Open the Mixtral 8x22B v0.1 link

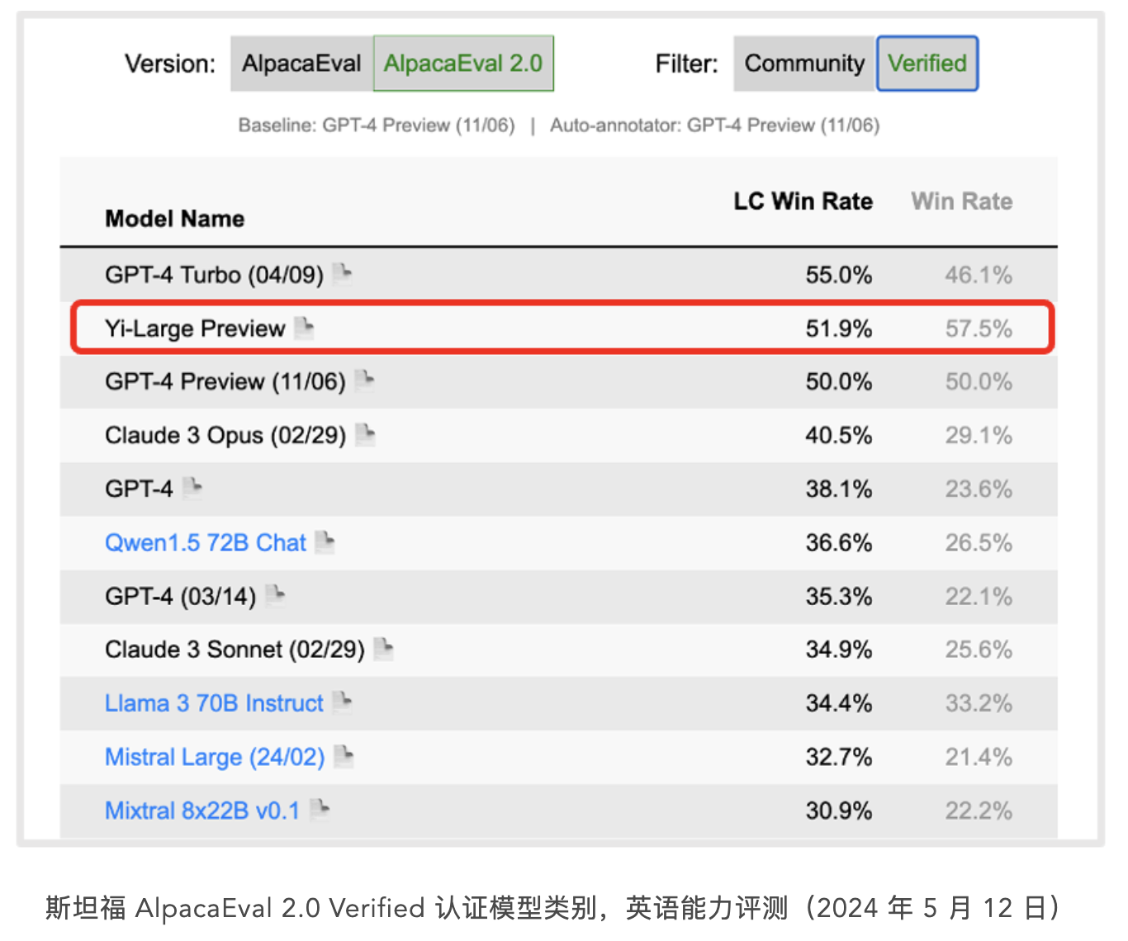click(x=202, y=811)
